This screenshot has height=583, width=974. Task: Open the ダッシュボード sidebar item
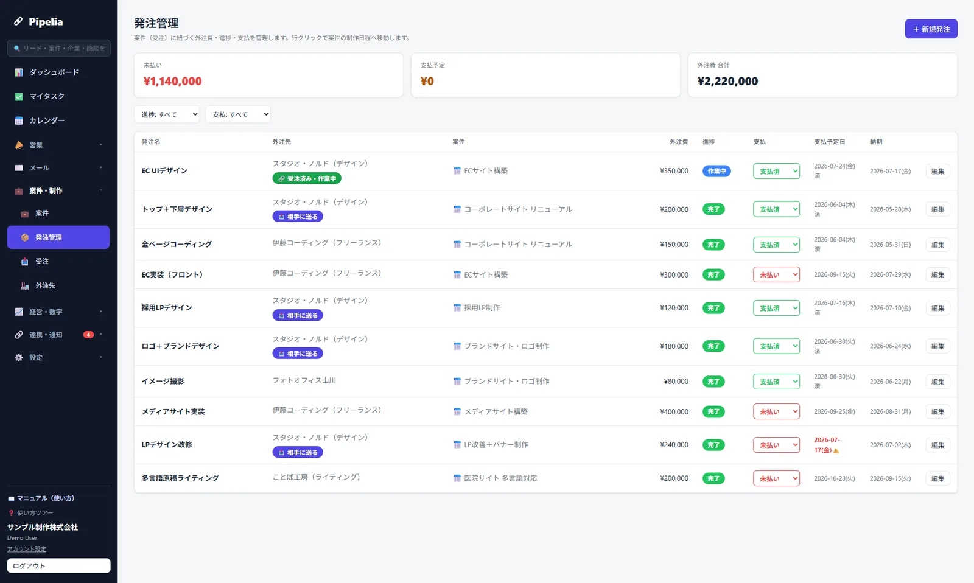58,72
